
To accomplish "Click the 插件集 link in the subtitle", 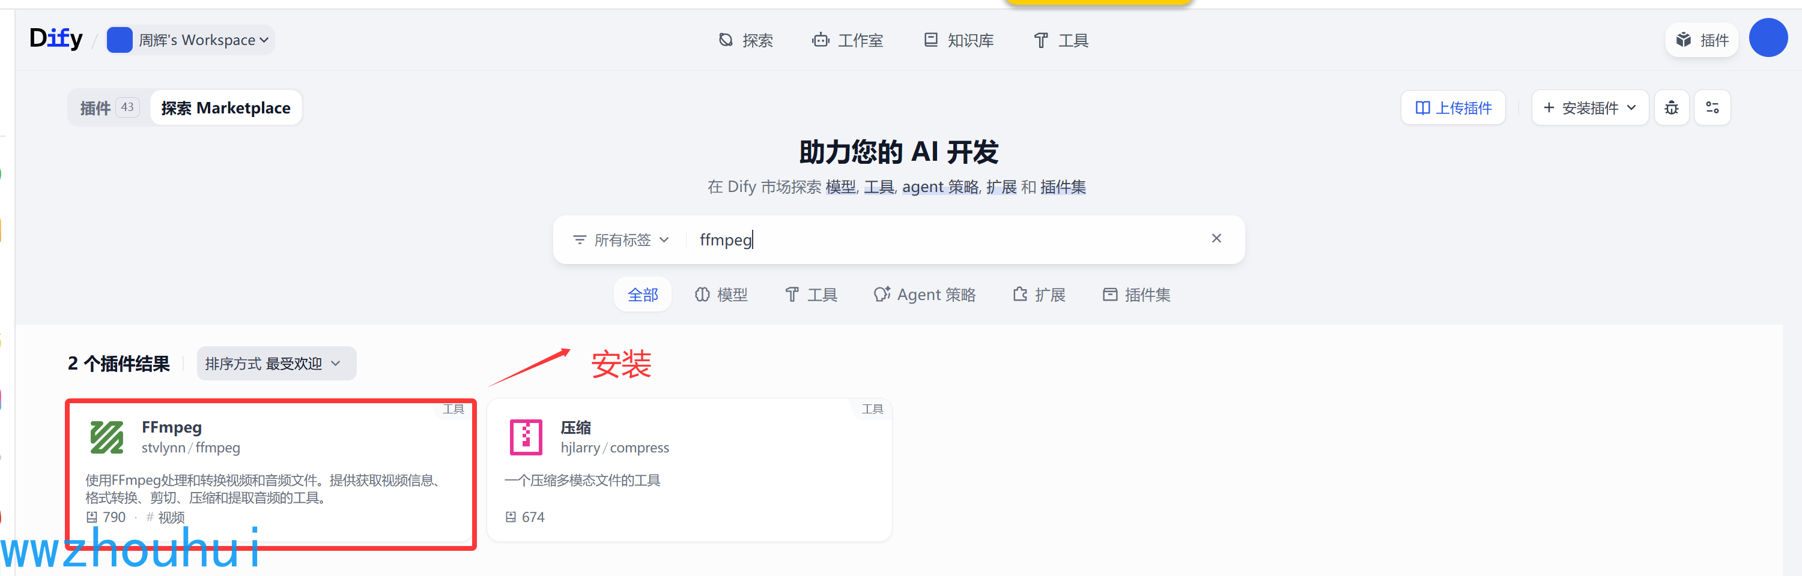I will [1063, 187].
